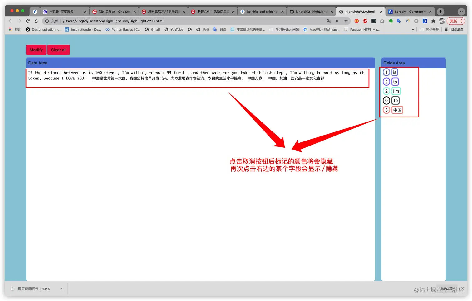This screenshot has height=301, width=472.
Task: Open the Chrome profile avatar
Action: 442,21
